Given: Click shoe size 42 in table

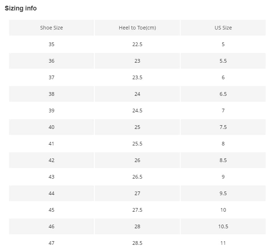Looking at the screenshot, I should point(51,160).
